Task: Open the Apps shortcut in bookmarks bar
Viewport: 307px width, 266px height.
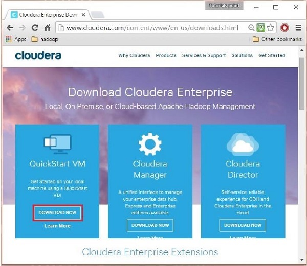Action: pos(16,39)
